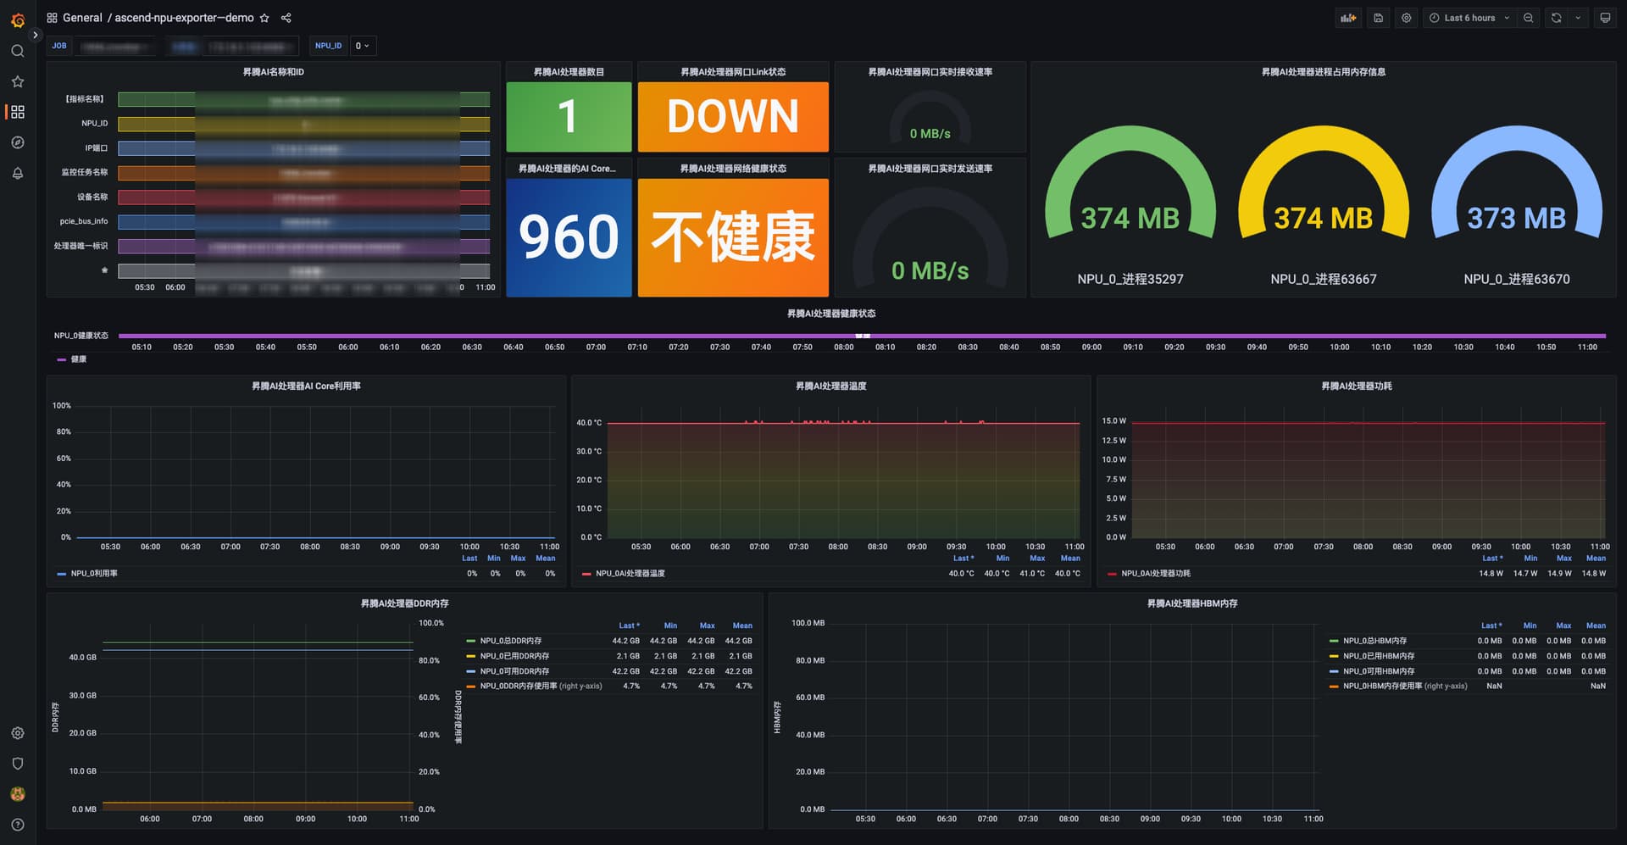Open the 昇腾AI处理器网口Link状态 panel menu
This screenshot has height=845, width=1627.
[733, 72]
